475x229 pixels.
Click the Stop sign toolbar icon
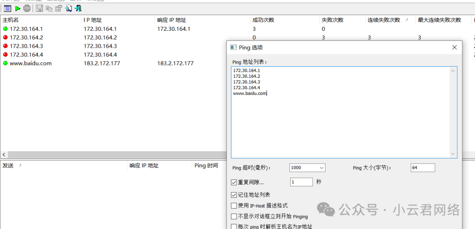[x=27, y=8]
